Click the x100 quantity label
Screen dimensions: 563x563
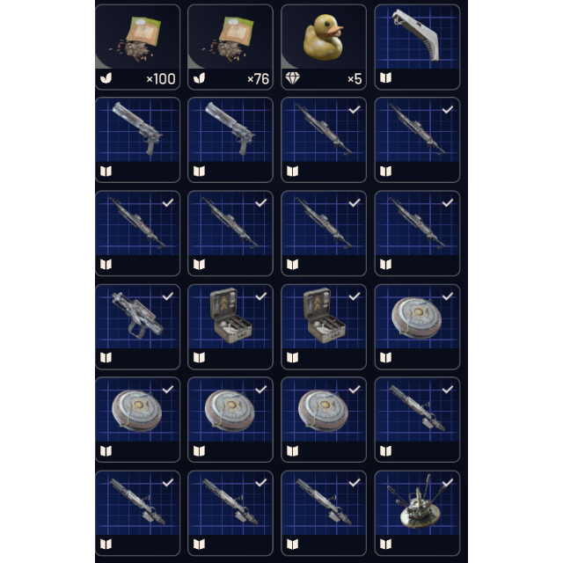[x=161, y=78]
